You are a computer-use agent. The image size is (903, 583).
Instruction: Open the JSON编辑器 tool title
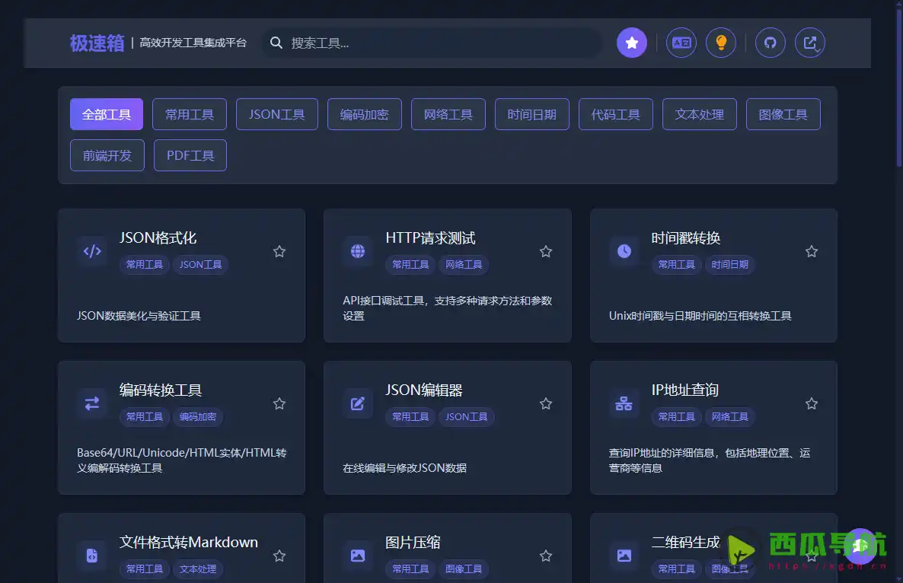pos(424,390)
